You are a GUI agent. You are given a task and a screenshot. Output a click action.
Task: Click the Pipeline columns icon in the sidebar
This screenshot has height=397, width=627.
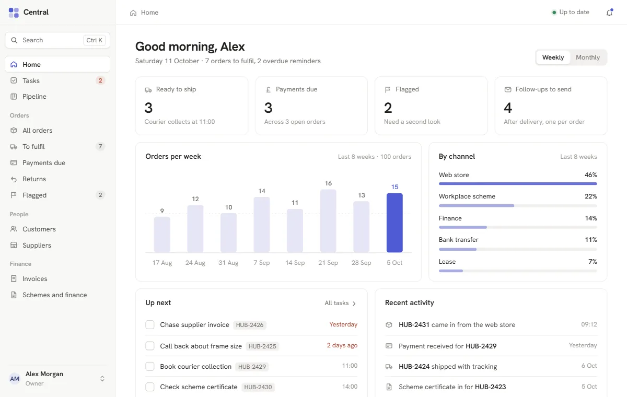[14, 97]
